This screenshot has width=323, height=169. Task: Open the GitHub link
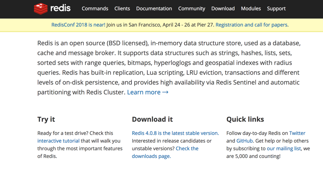[x=244, y=141]
